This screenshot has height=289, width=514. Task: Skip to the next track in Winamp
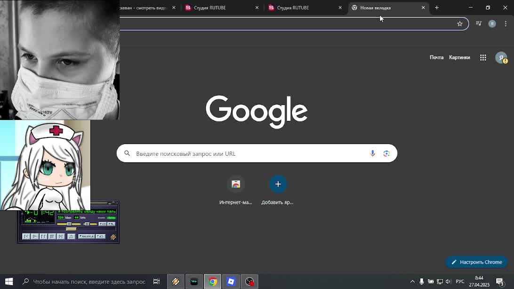[61, 236]
